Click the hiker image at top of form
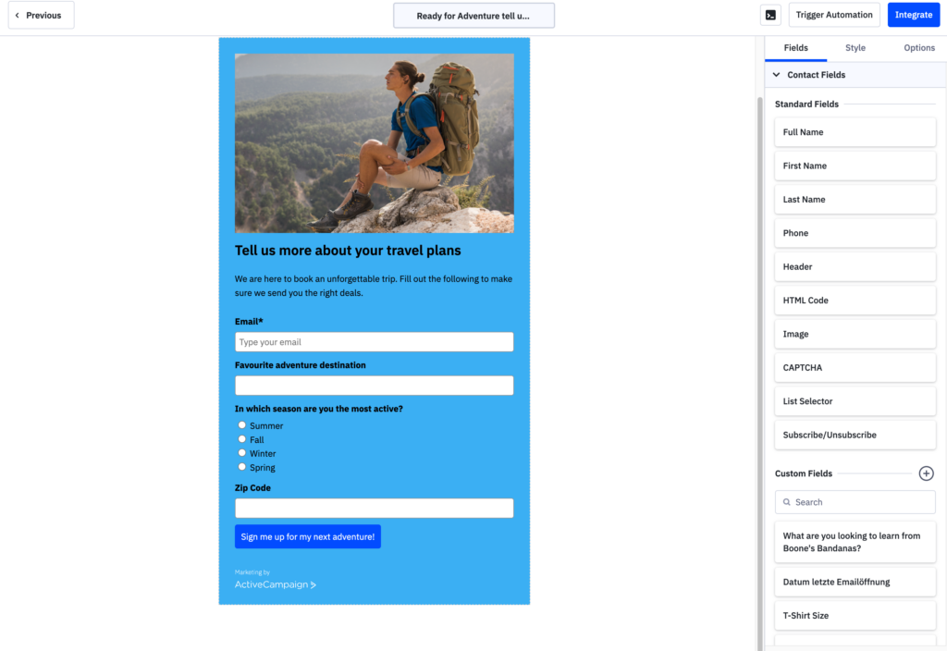947x651 pixels. tap(374, 142)
